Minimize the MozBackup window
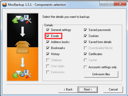128x96 pixels. point(103,4)
